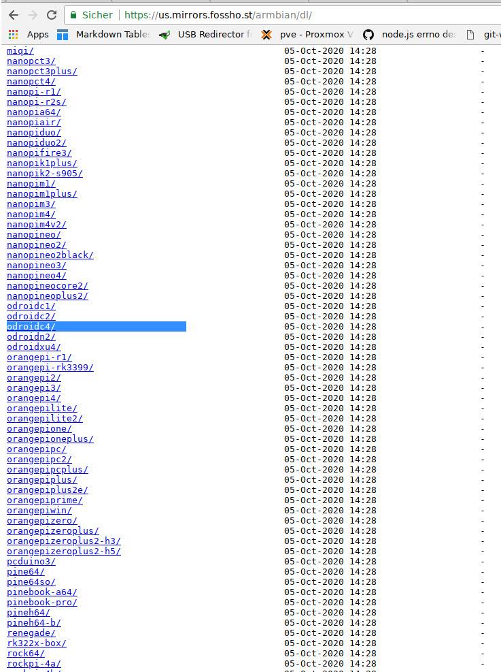This screenshot has width=501, height=672.
Task: Open the highlighted odroidc4/ link
Action: [31, 327]
